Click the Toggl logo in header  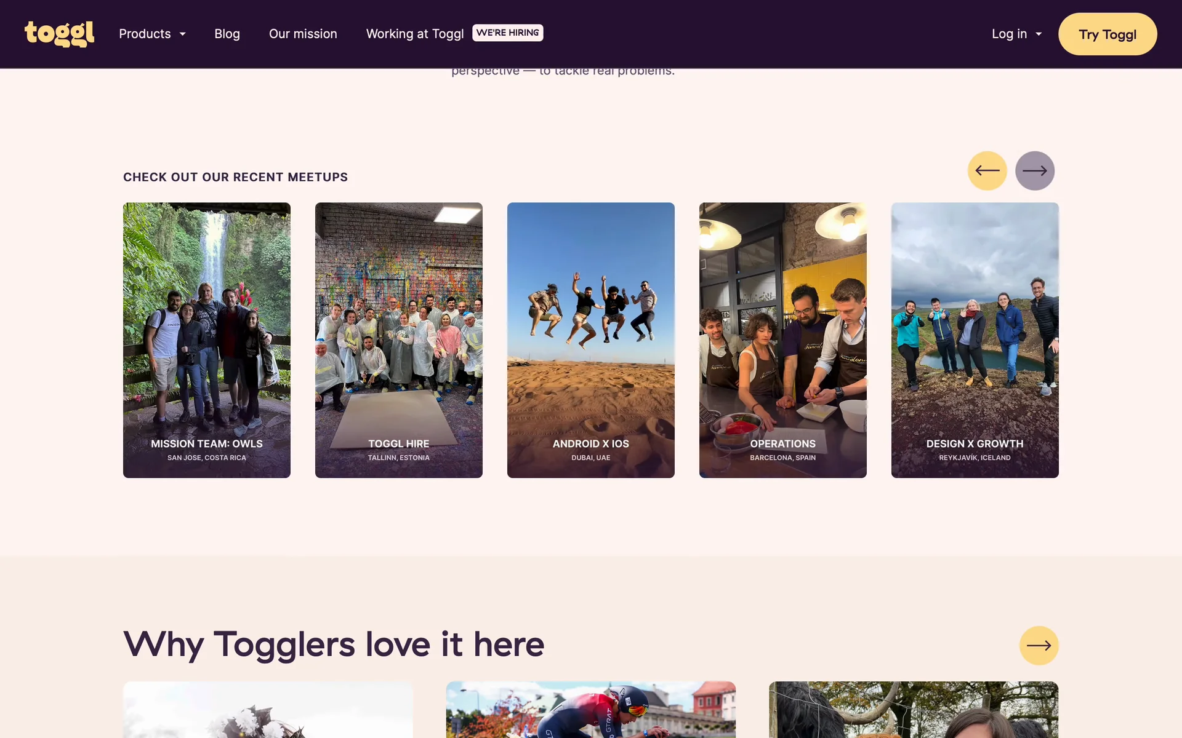tap(59, 34)
